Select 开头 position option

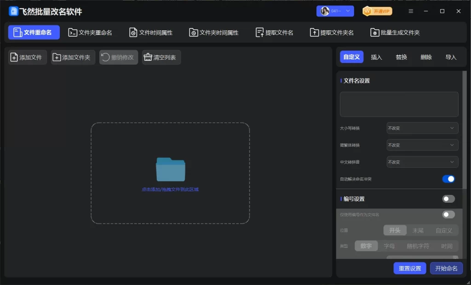pyautogui.click(x=395, y=230)
